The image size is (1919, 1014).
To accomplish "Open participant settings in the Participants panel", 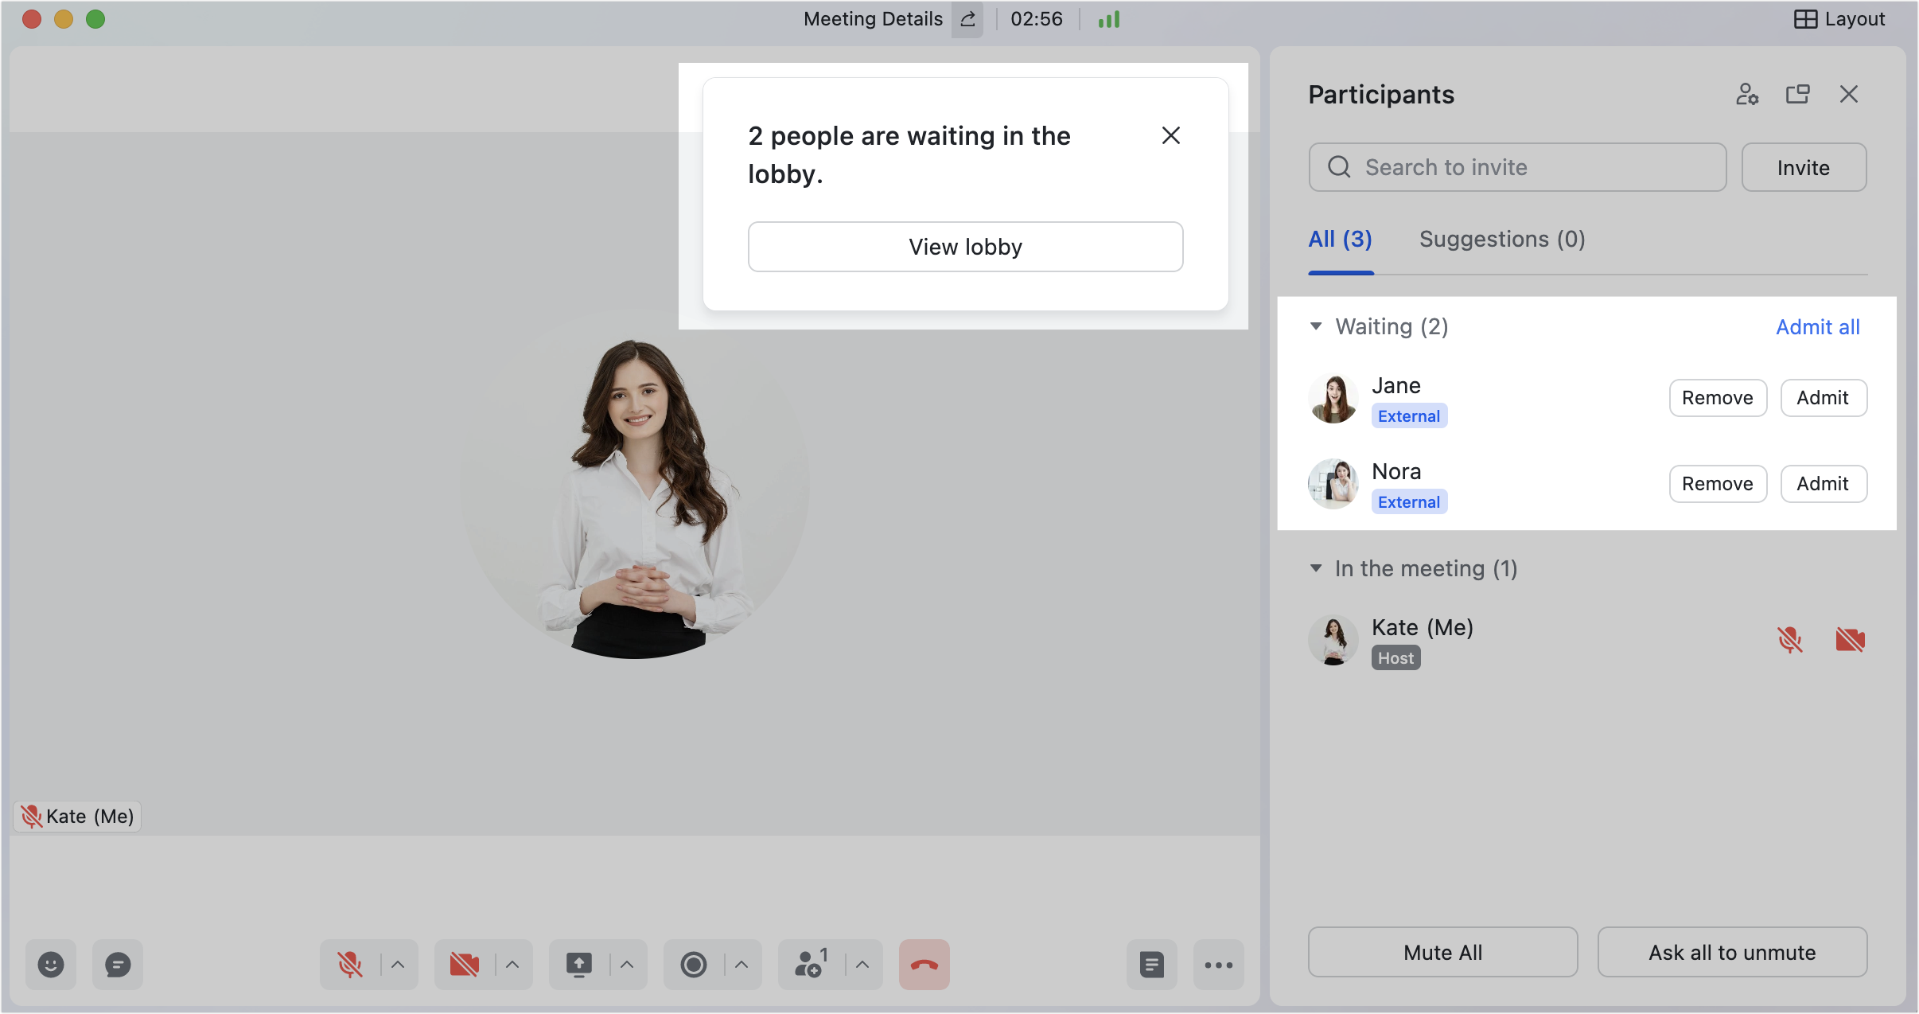I will click(1747, 94).
